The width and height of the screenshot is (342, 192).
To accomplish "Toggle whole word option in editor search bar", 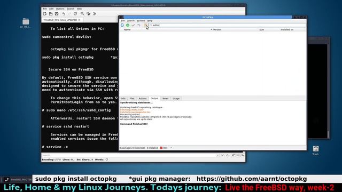I will coord(238,155).
